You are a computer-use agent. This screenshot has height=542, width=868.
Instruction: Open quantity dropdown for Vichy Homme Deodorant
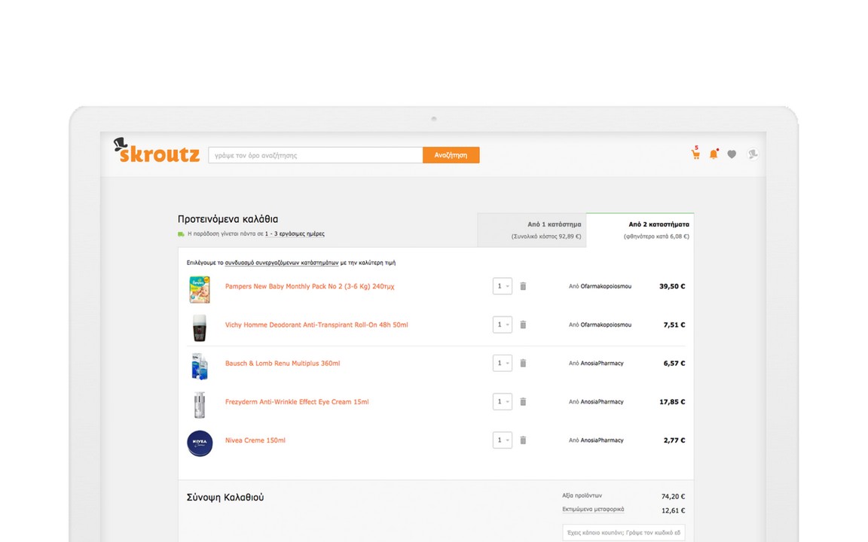(502, 324)
